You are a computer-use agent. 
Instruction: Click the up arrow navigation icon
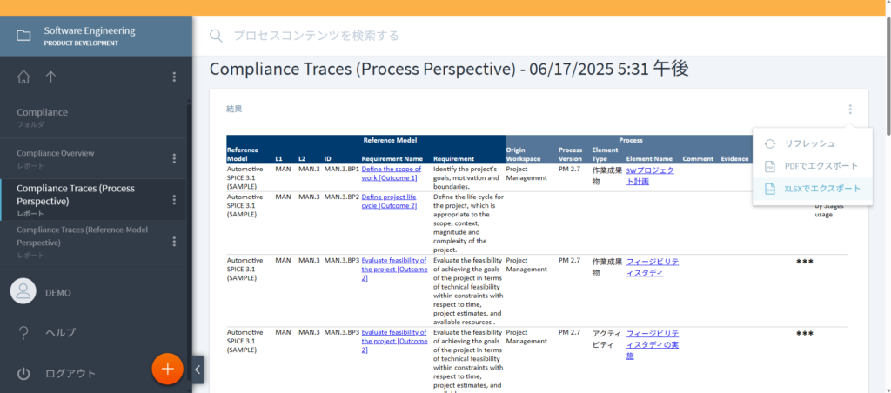(x=50, y=77)
